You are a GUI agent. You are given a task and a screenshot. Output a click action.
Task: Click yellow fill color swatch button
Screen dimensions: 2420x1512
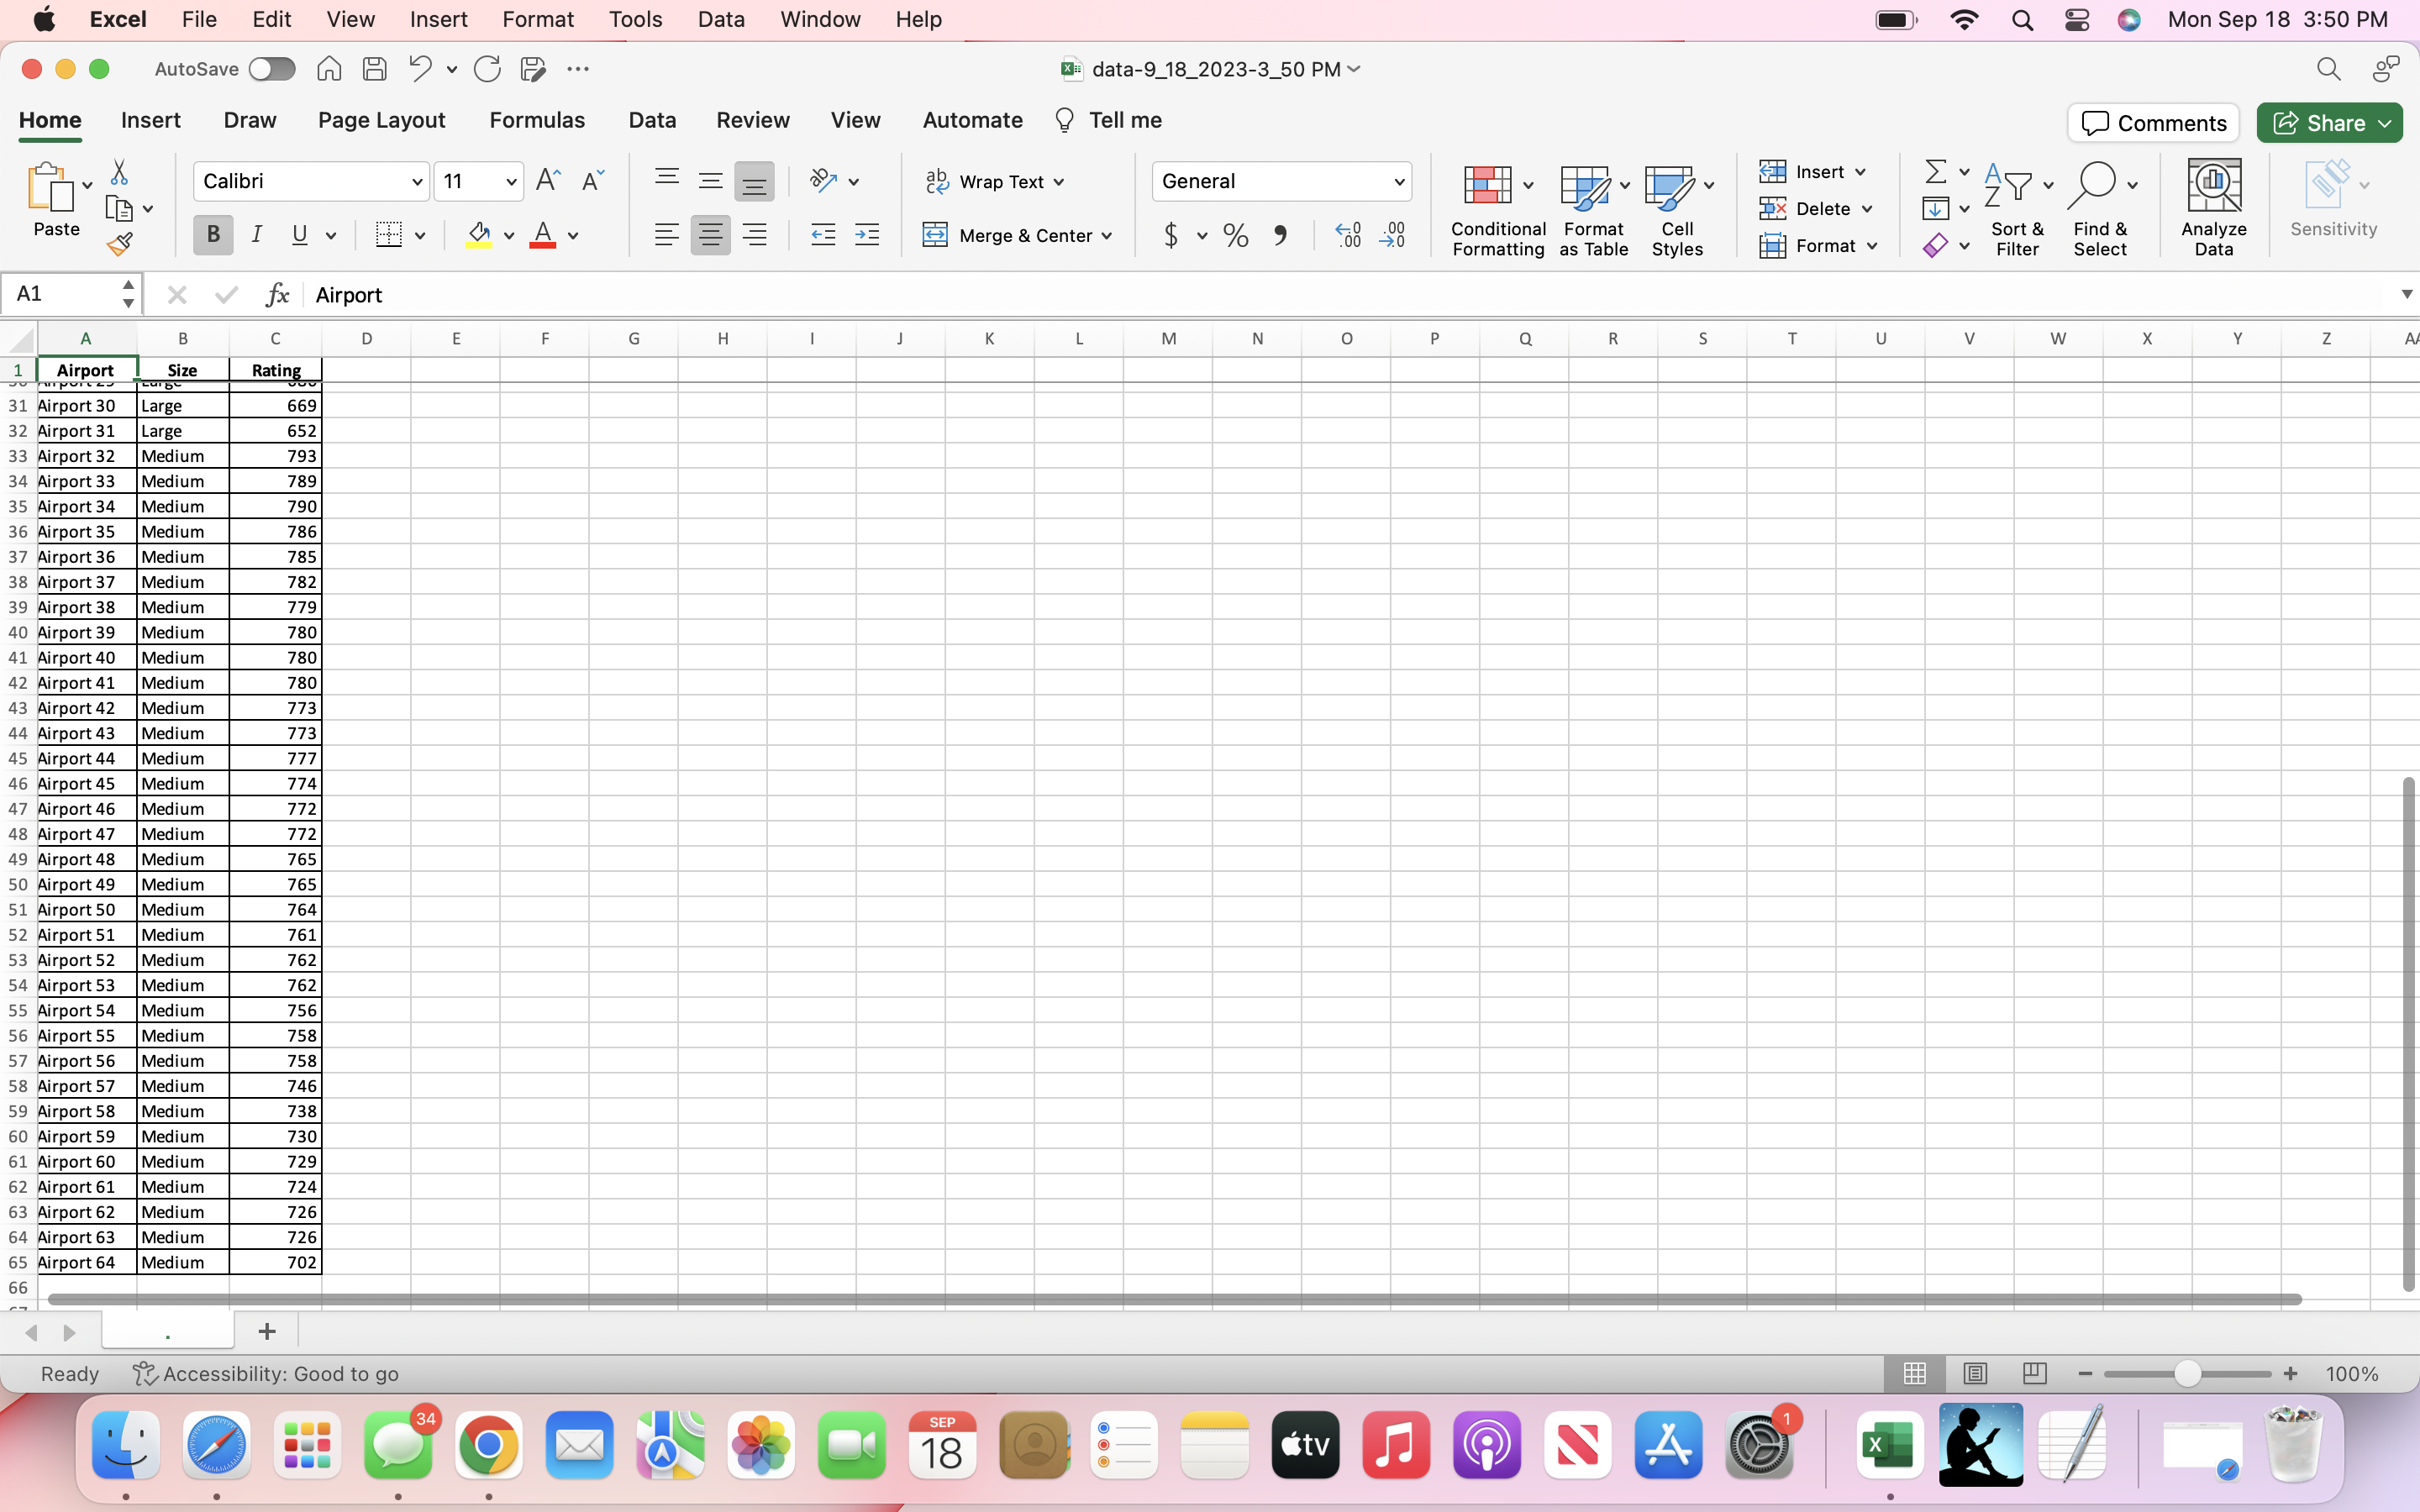pos(479,235)
